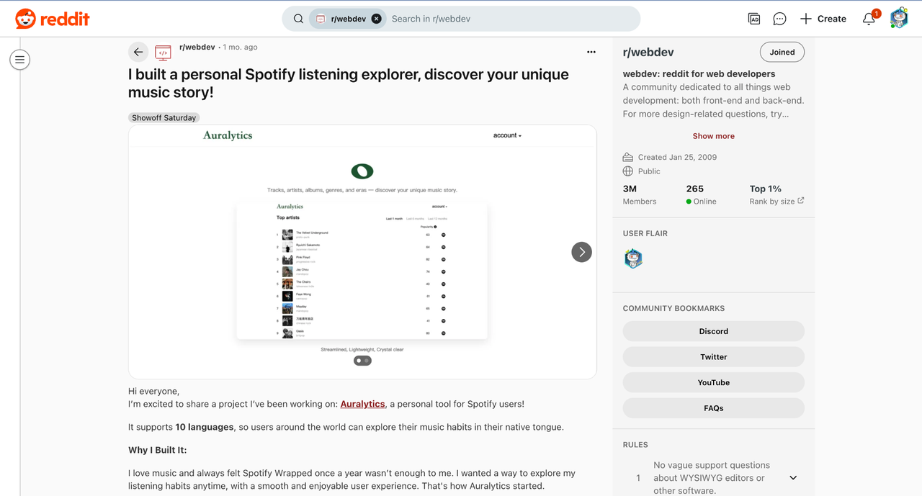Click the 1 mo. ago timestamp

tap(240, 47)
